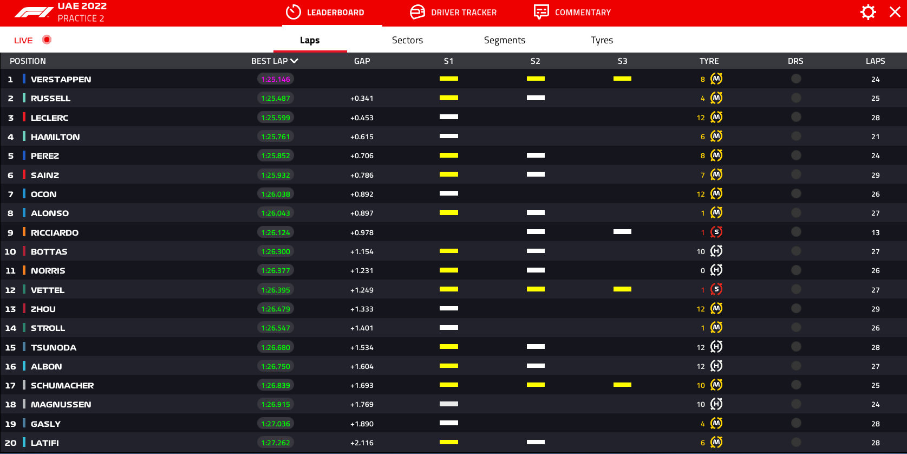Click Gasly's DRS indicator
The height and width of the screenshot is (454, 907).
click(x=796, y=423)
